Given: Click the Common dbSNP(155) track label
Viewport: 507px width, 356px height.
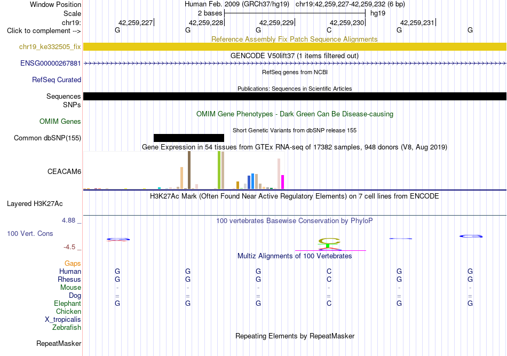Looking at the screenshot, I should point(47,138).
